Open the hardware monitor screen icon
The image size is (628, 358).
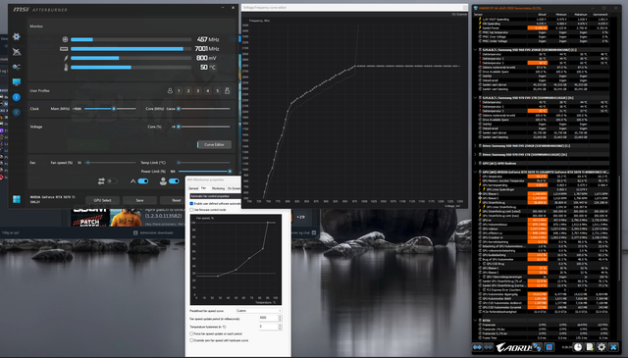[x=16, y=82]
